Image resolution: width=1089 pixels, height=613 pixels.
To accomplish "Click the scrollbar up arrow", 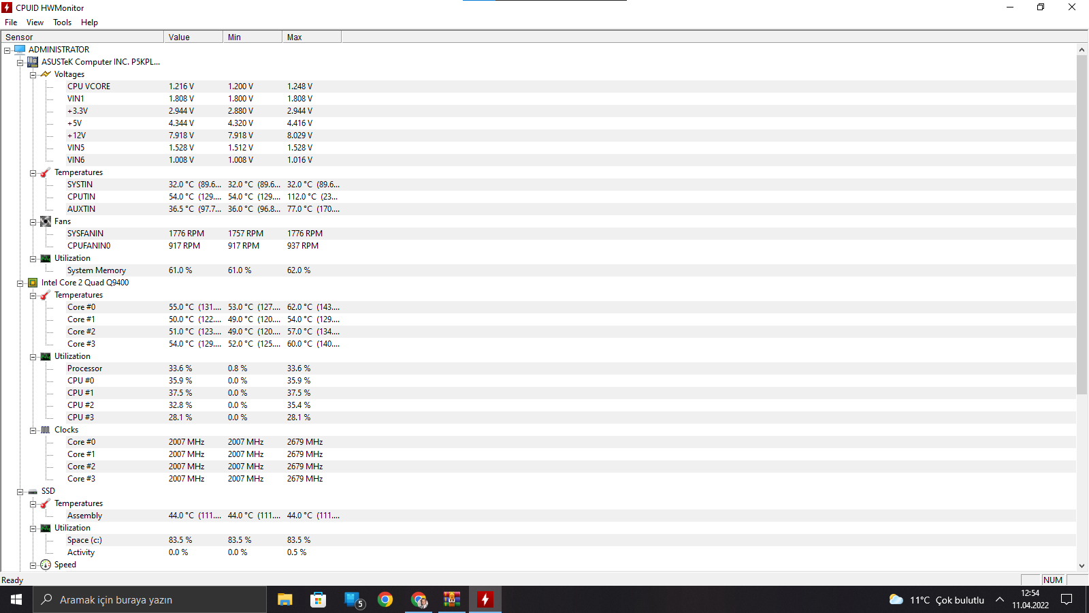I will tap(1082, 50).
